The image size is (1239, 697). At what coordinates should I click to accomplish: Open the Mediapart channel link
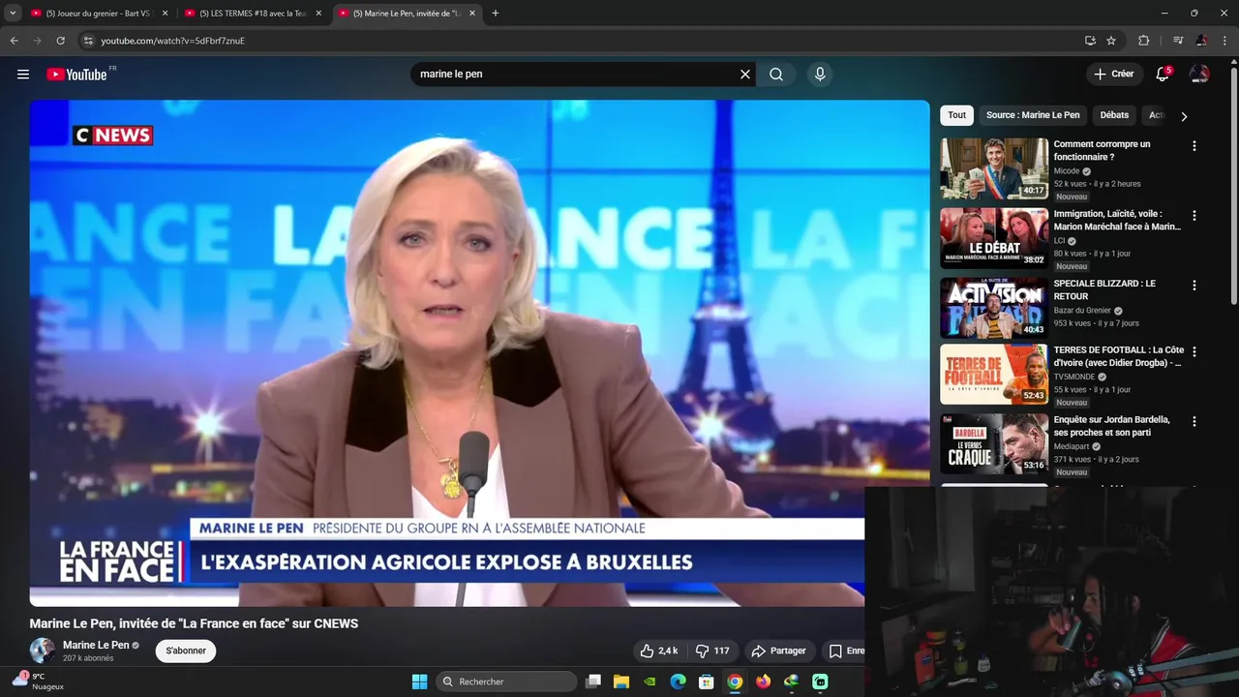click(x=1072, y=447)
